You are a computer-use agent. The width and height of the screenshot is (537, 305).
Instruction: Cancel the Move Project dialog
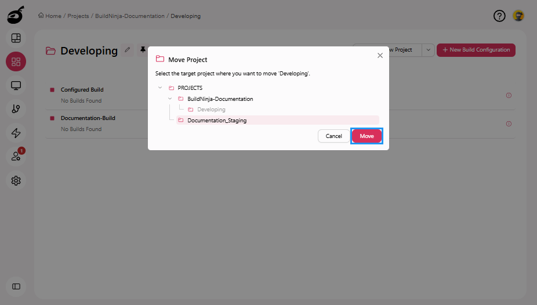coord(333,136)
